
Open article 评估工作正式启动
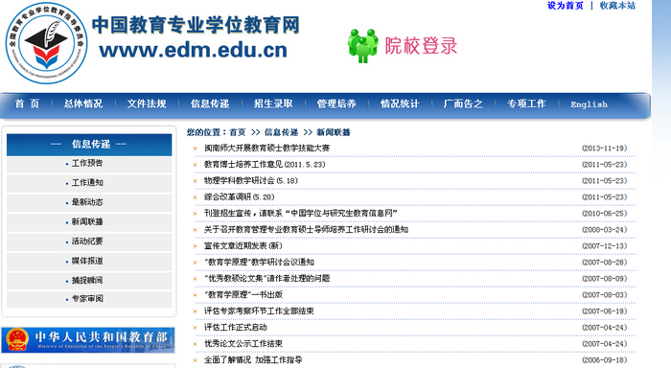tap(236, 328)
